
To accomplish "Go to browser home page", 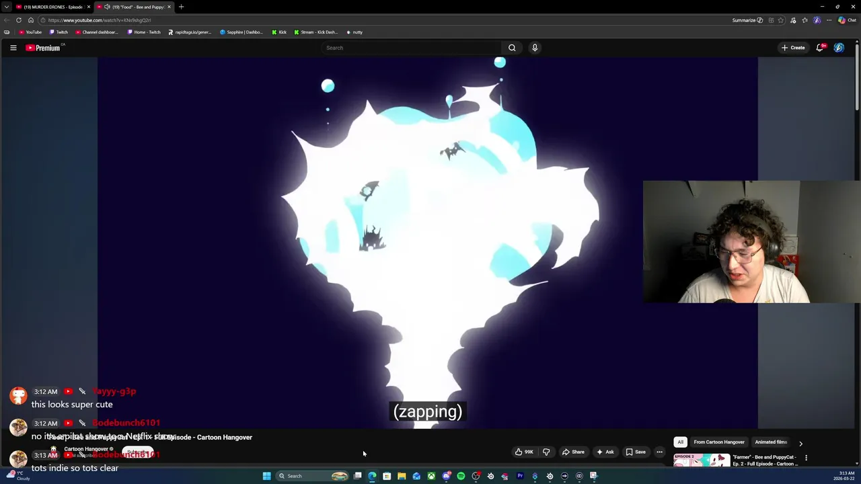I will click(x=30, y=20).
